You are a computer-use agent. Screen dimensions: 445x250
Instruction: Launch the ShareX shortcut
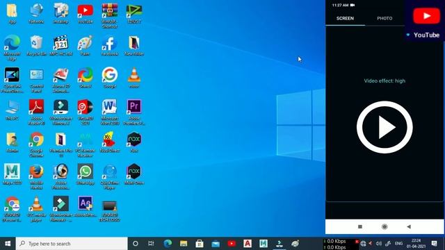tap(85, 78)
